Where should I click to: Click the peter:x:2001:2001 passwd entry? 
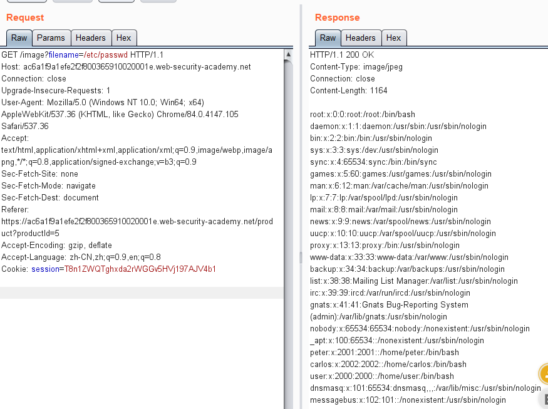[x=385, y=352]
